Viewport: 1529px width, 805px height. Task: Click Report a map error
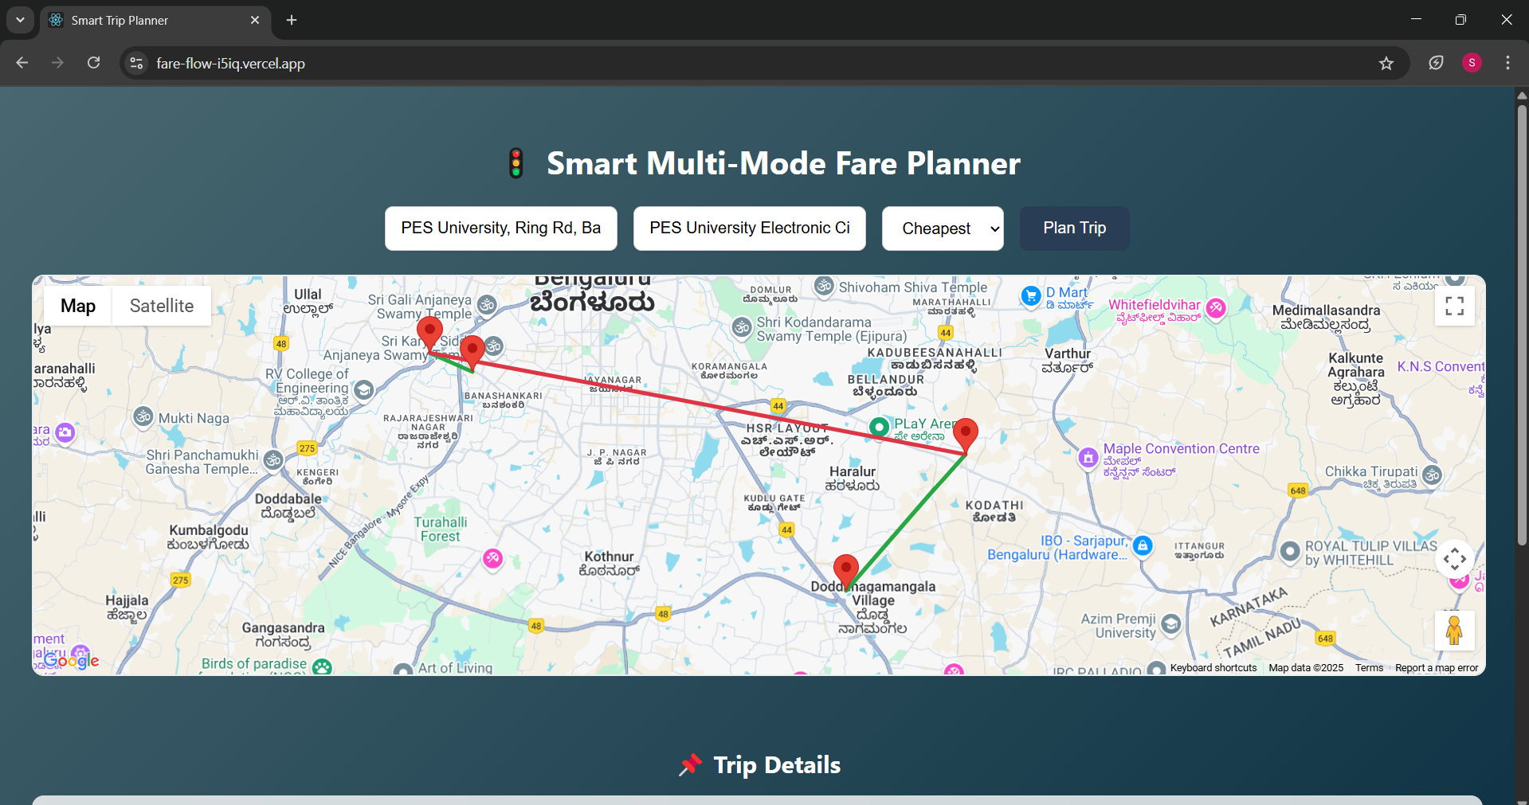click(1437, 668)
